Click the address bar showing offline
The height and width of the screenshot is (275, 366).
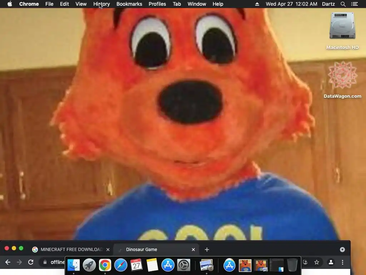58,262
